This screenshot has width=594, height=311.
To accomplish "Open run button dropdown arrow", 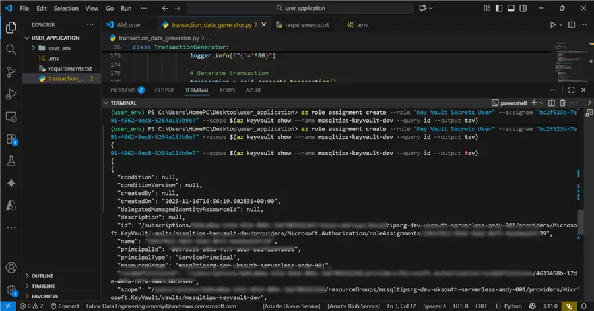I will point(560,24).
